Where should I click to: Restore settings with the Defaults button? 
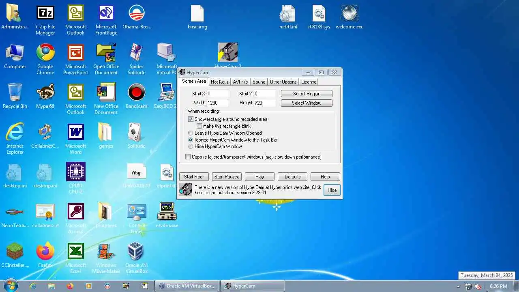click(292, 177)
